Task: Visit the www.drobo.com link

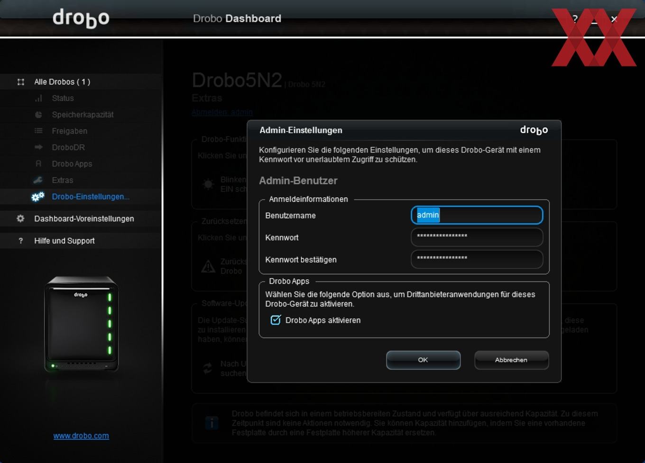Action: [81, 436]
